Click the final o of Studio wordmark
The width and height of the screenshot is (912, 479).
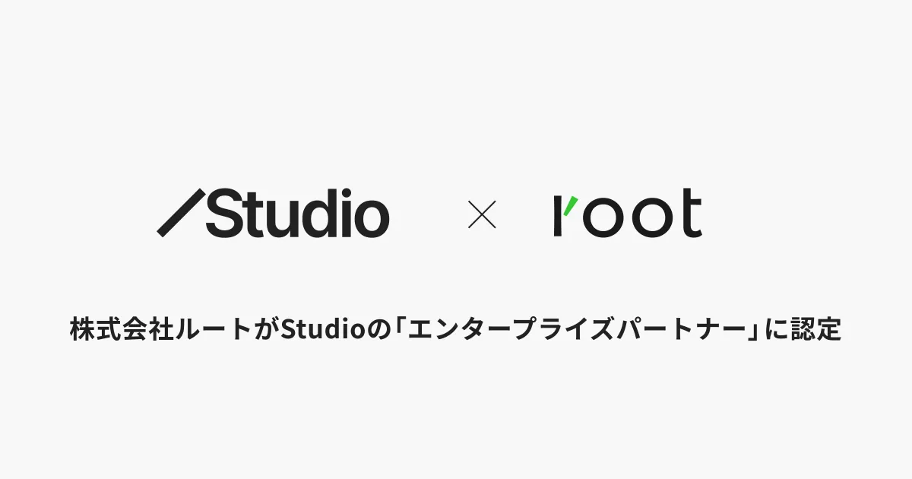pos(372,219)
